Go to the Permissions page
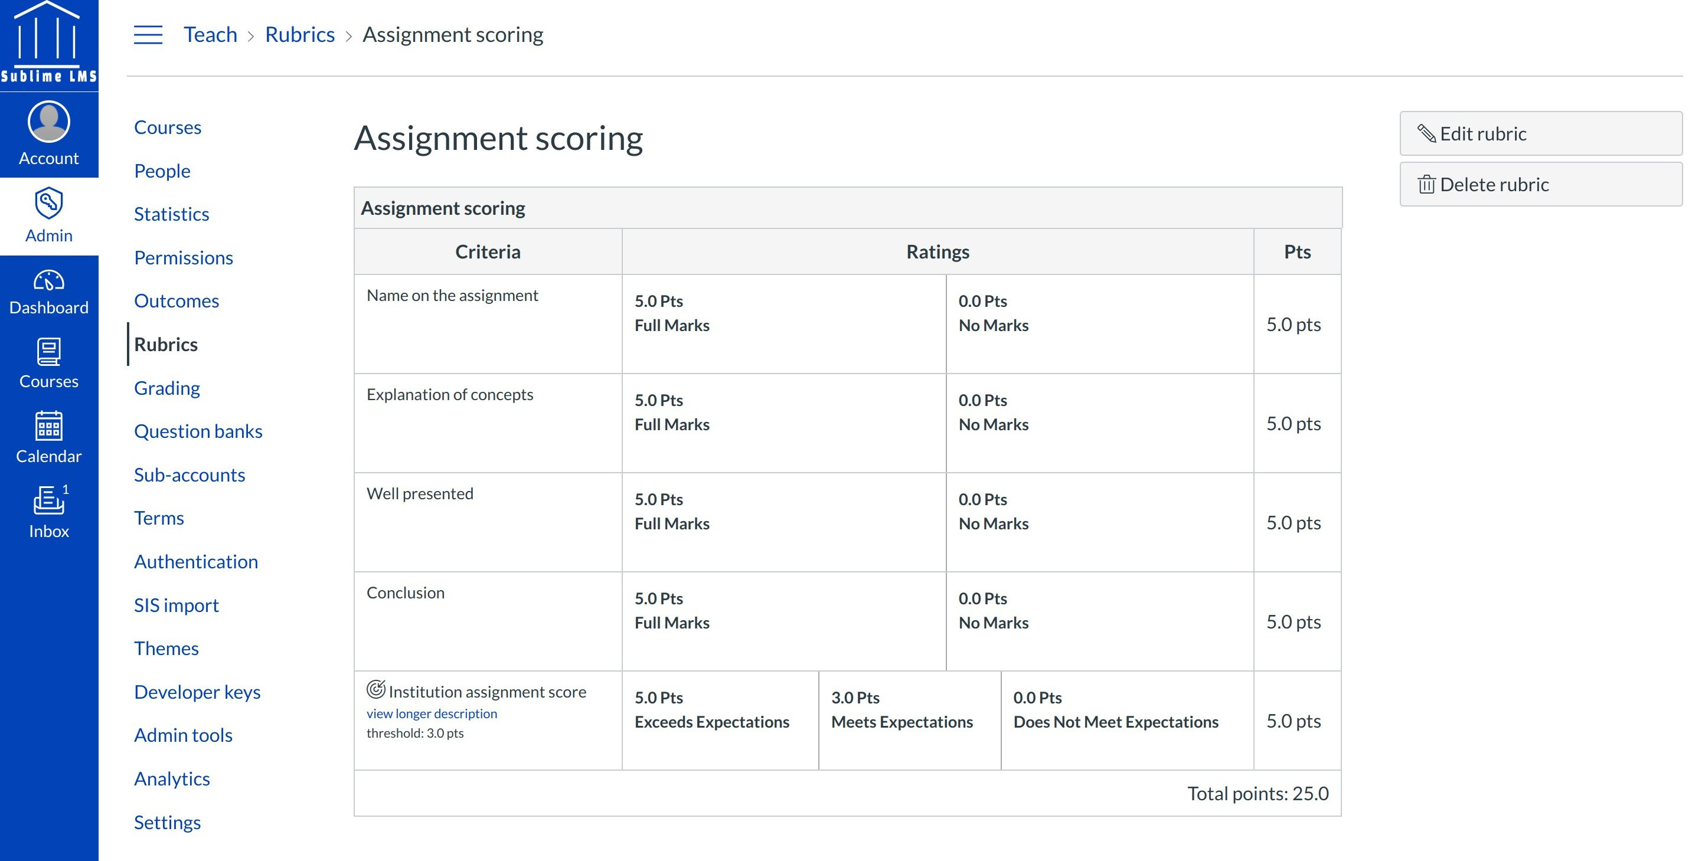 [184, 257]
